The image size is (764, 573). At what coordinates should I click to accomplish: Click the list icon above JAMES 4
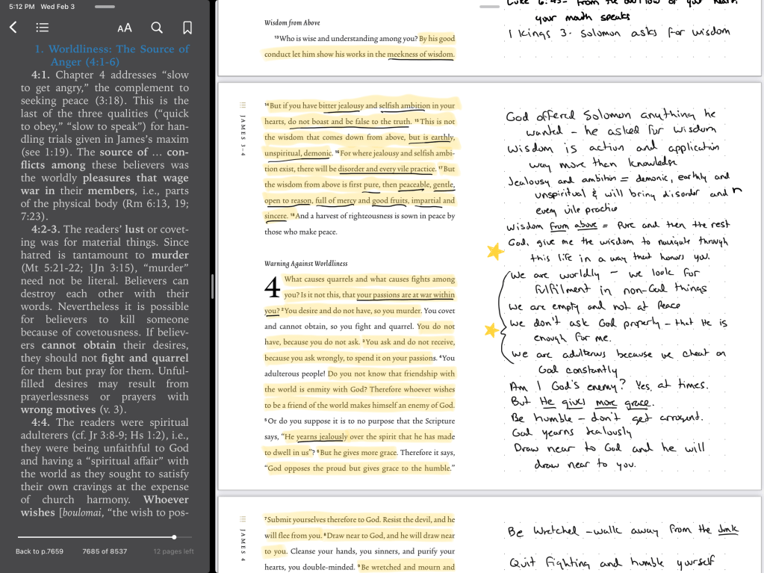point(242,518)
